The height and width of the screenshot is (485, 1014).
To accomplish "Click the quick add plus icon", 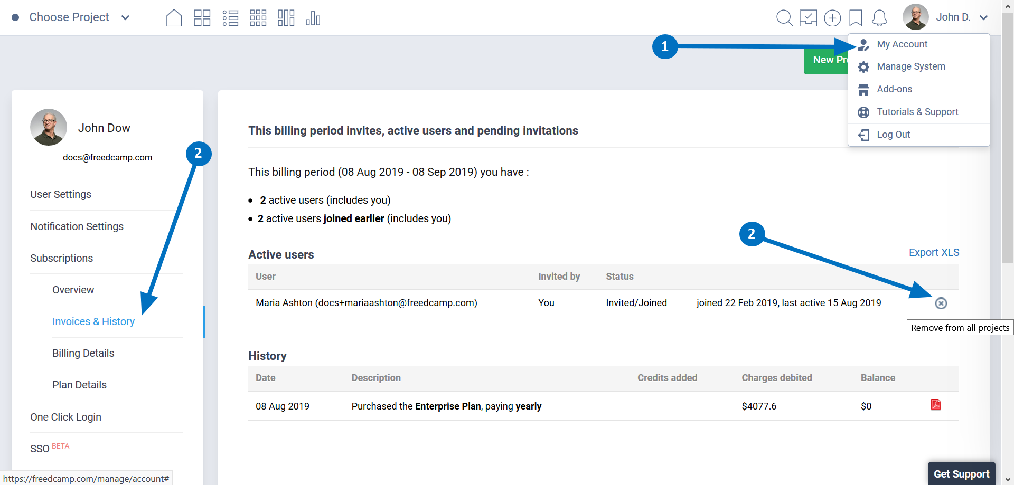I will coord(832,18).
